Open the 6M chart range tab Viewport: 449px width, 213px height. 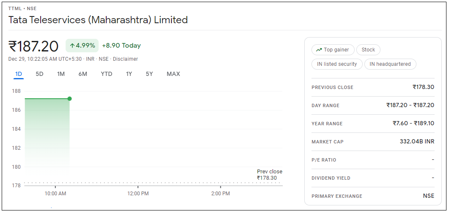[x=83, y=74]
